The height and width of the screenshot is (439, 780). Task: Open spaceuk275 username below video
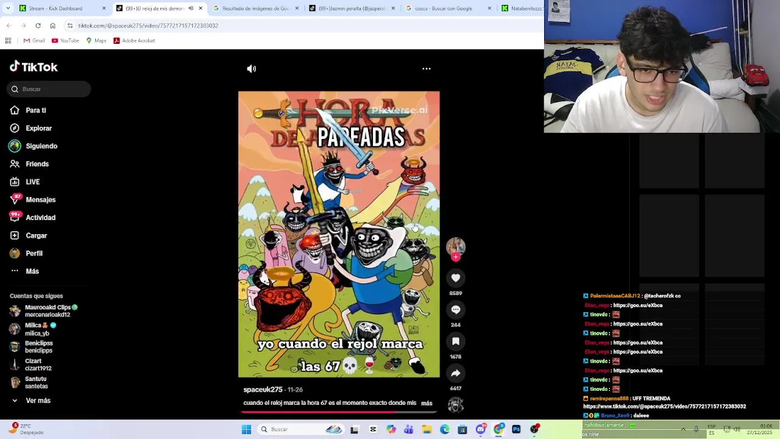click(263, 390)
